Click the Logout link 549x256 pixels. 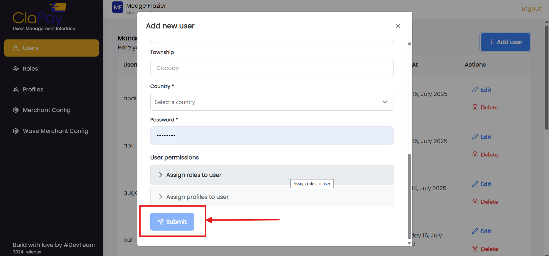531,9
